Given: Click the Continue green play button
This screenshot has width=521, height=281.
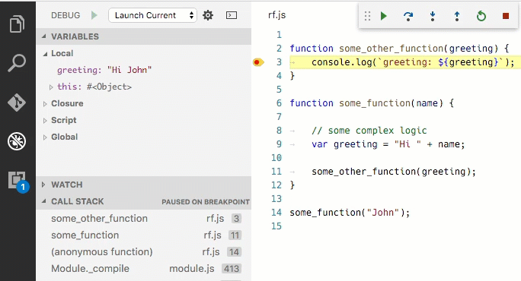Looking at the screenshot, I should pyautogui.click(x=384, y=16).
